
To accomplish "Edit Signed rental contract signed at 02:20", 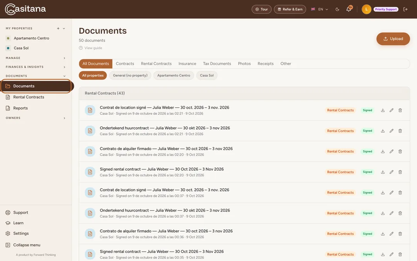I will click(x=392, y=172).
